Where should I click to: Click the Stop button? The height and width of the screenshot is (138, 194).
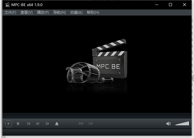[x=18, y=124]
